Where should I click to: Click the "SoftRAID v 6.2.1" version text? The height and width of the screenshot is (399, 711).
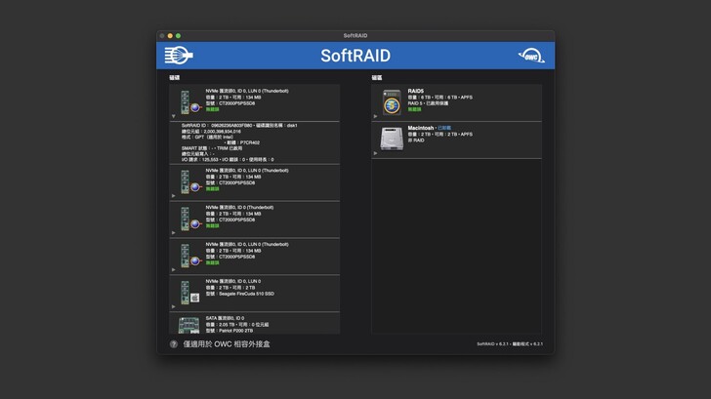click(492, 344)
